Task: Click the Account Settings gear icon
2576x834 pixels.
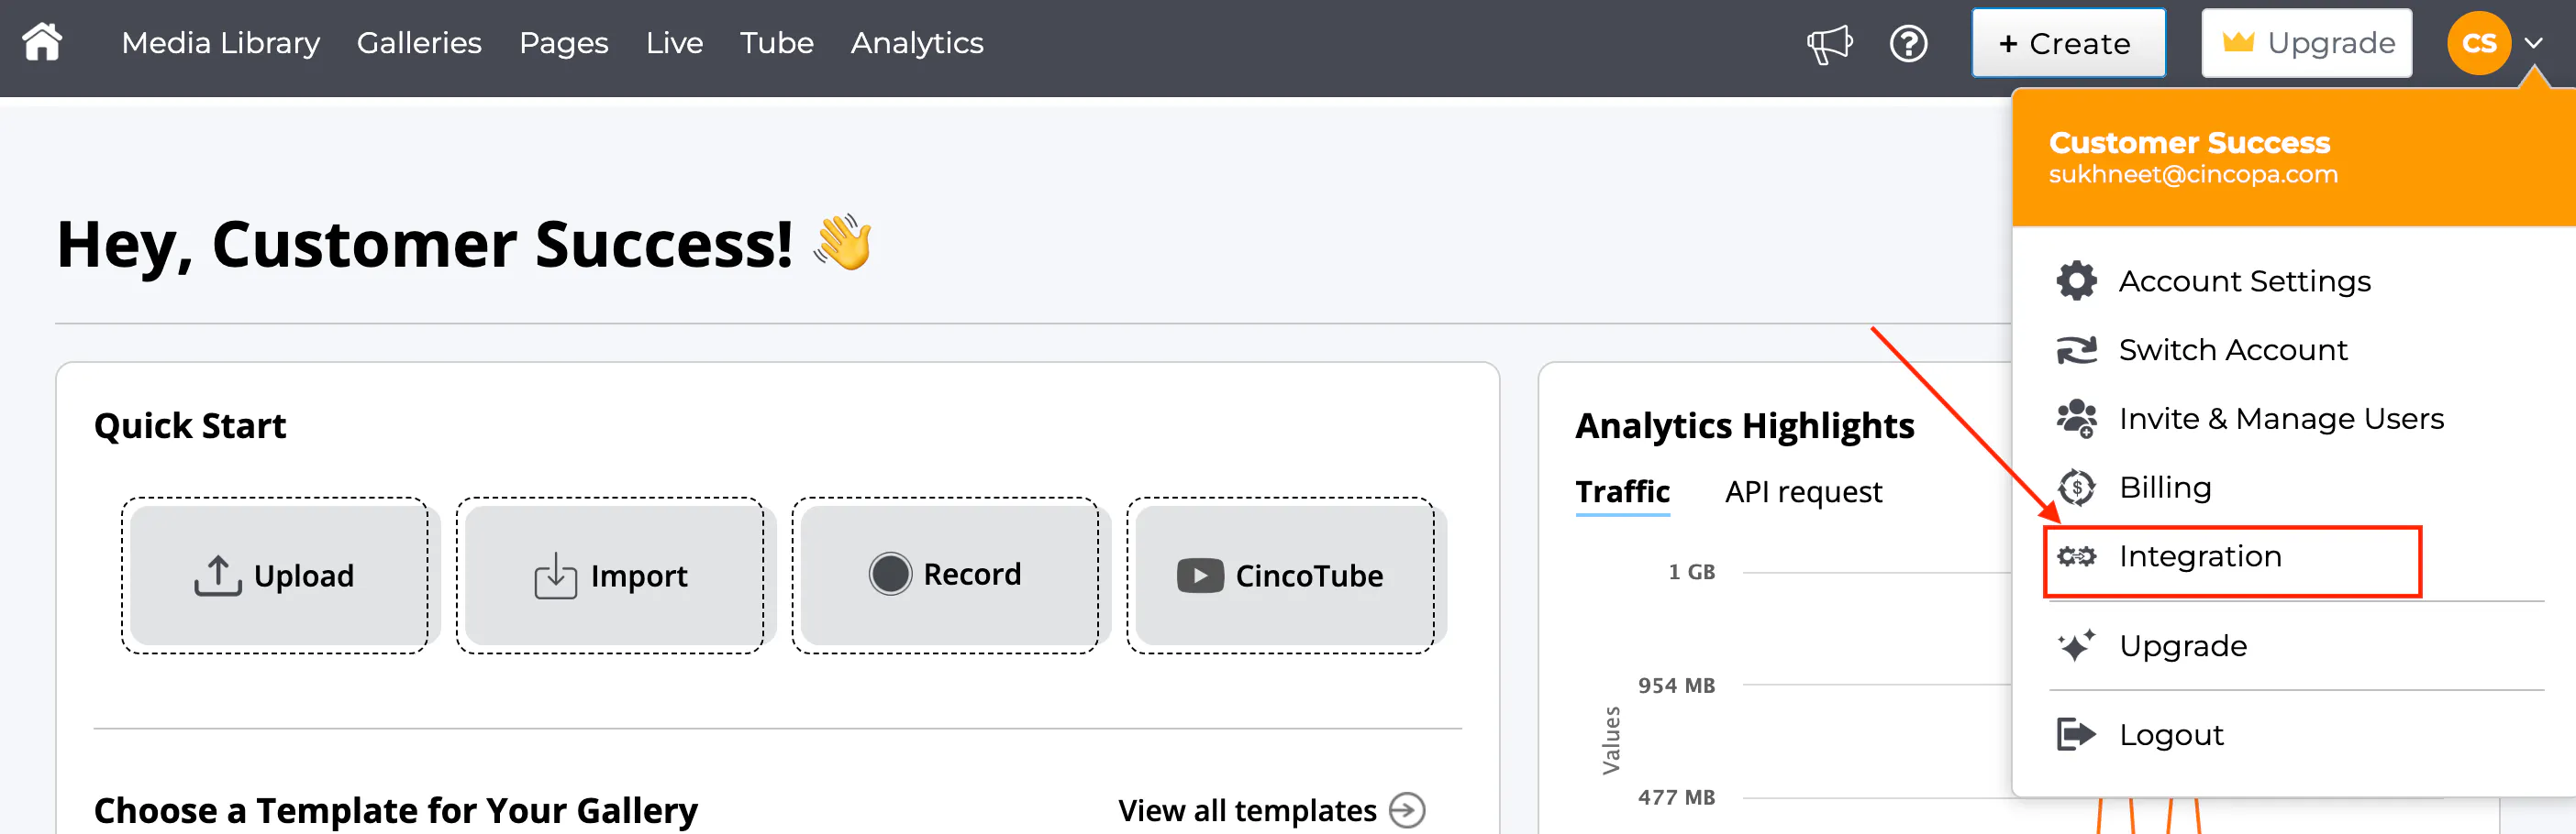Action: pyautogui.click(x=2076, y=280)
